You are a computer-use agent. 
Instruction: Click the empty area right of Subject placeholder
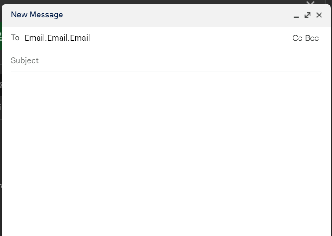[183, 60]
